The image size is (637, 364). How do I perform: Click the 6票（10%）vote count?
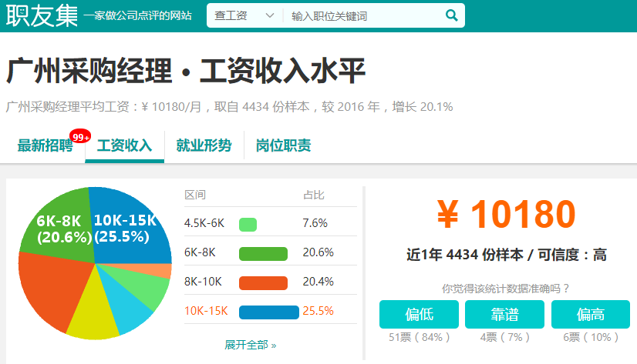[x=590, y=337]
